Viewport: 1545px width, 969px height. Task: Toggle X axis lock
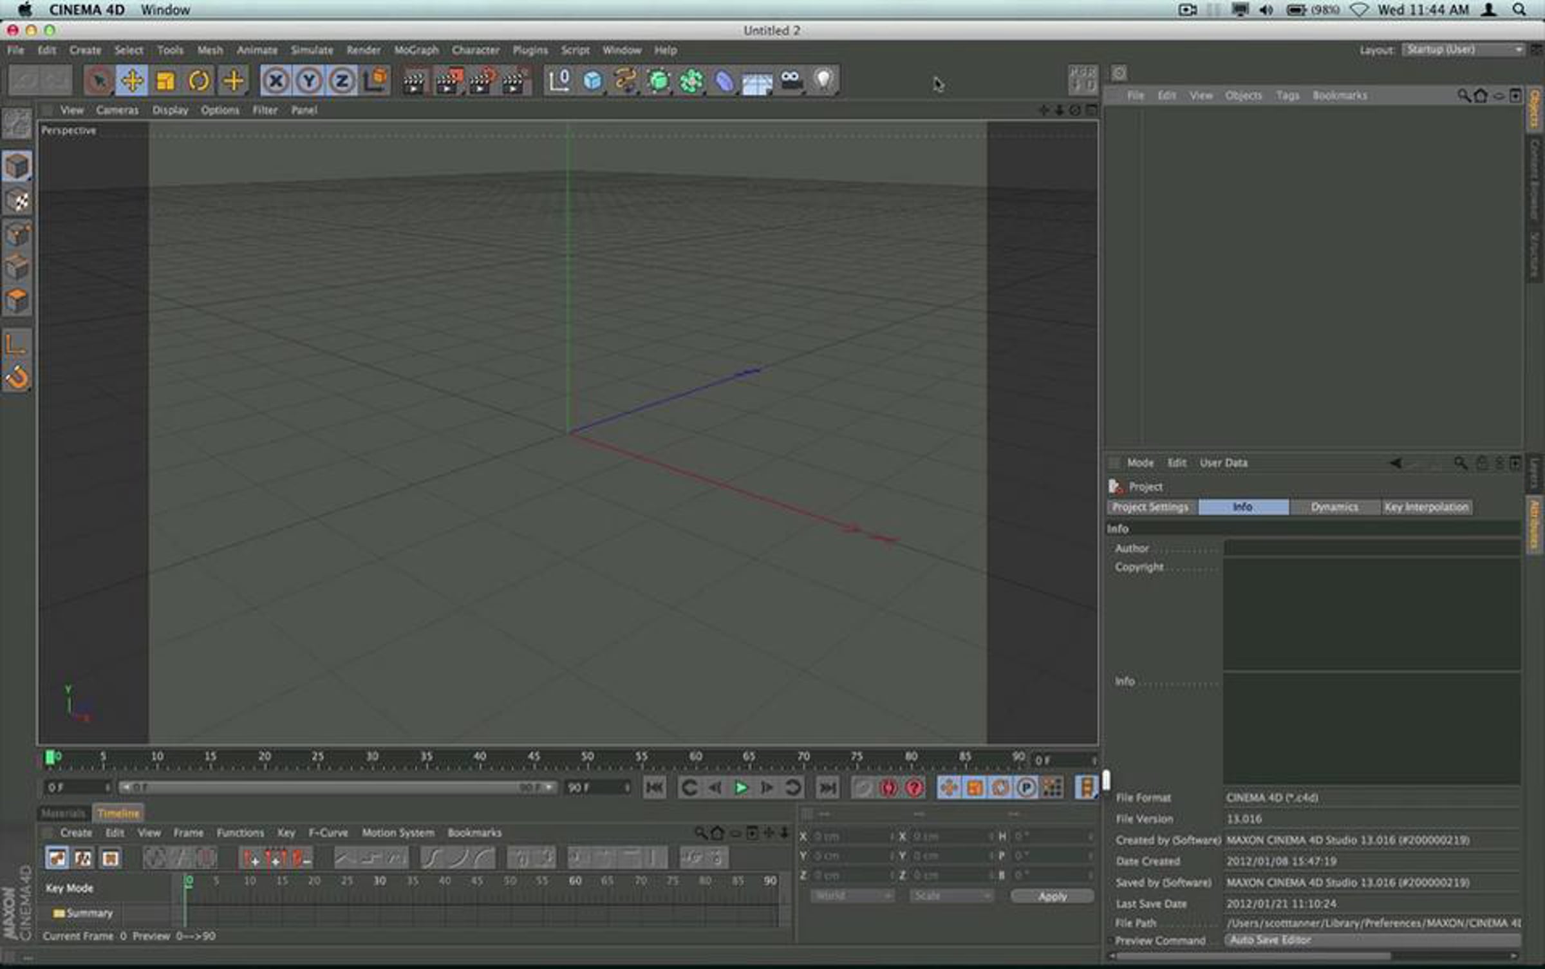pos(276,81)
